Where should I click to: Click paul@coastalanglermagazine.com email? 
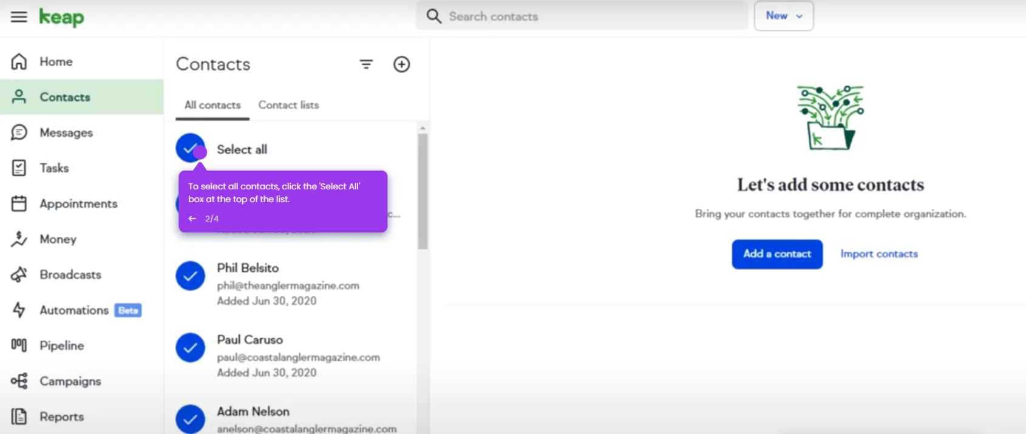point(298,357)
